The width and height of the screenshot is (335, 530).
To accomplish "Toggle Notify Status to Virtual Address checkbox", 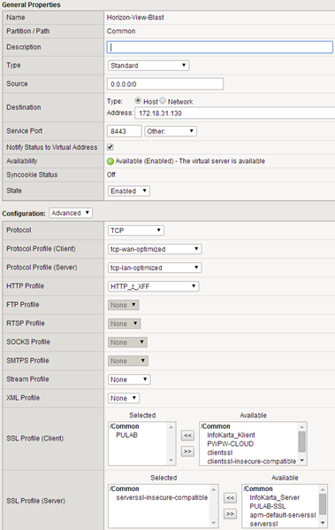I will click(x=110, y=147).
